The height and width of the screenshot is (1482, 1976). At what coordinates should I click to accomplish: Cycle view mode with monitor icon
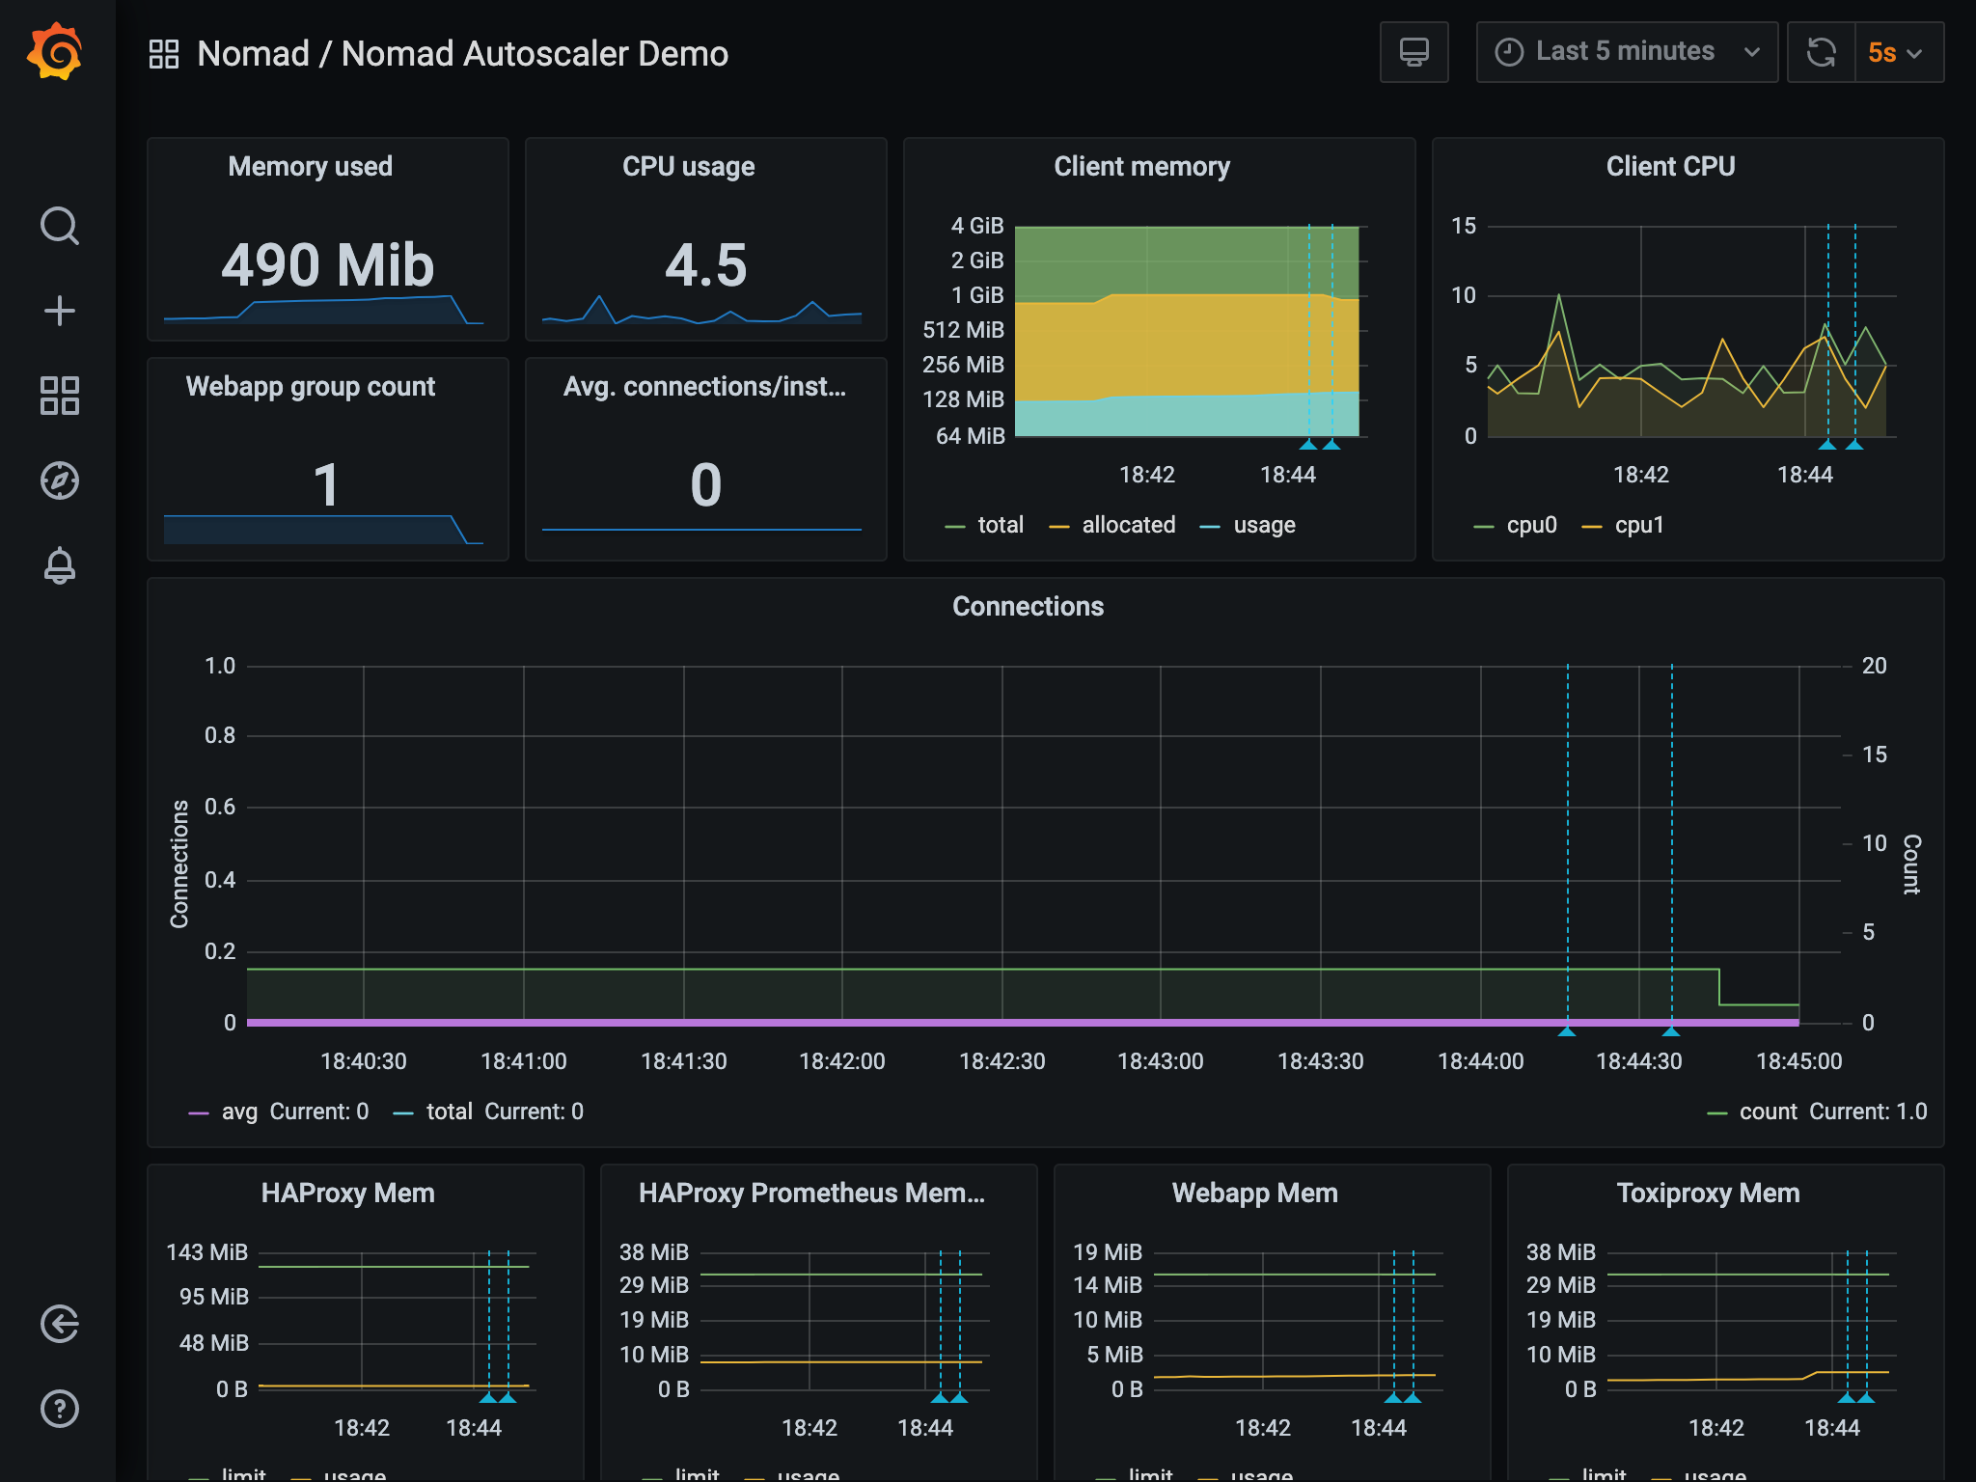click(1413, 52)
